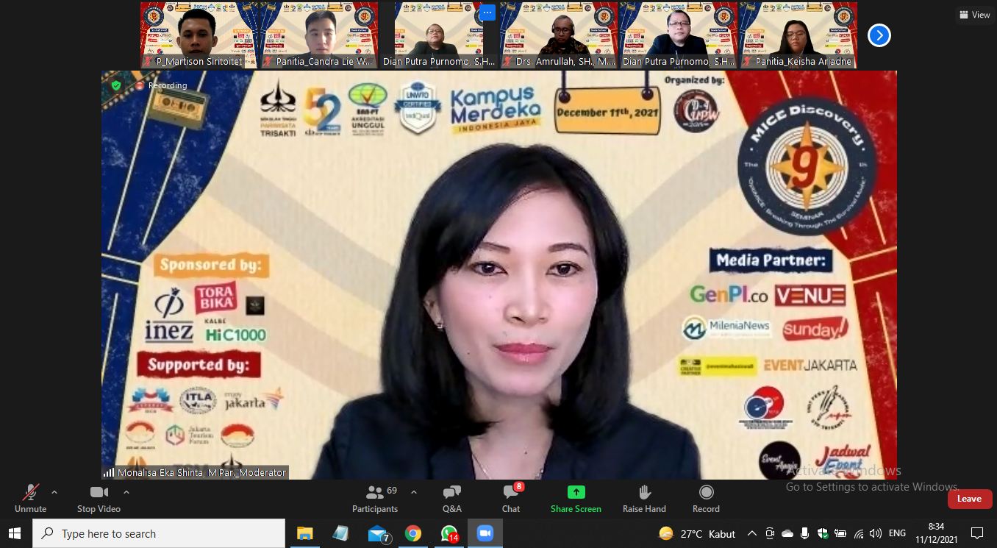Open WhatsApp from the taskbar
Viewport: 997px width, 548px height.
pyautogui.click(x=449, y=533)
